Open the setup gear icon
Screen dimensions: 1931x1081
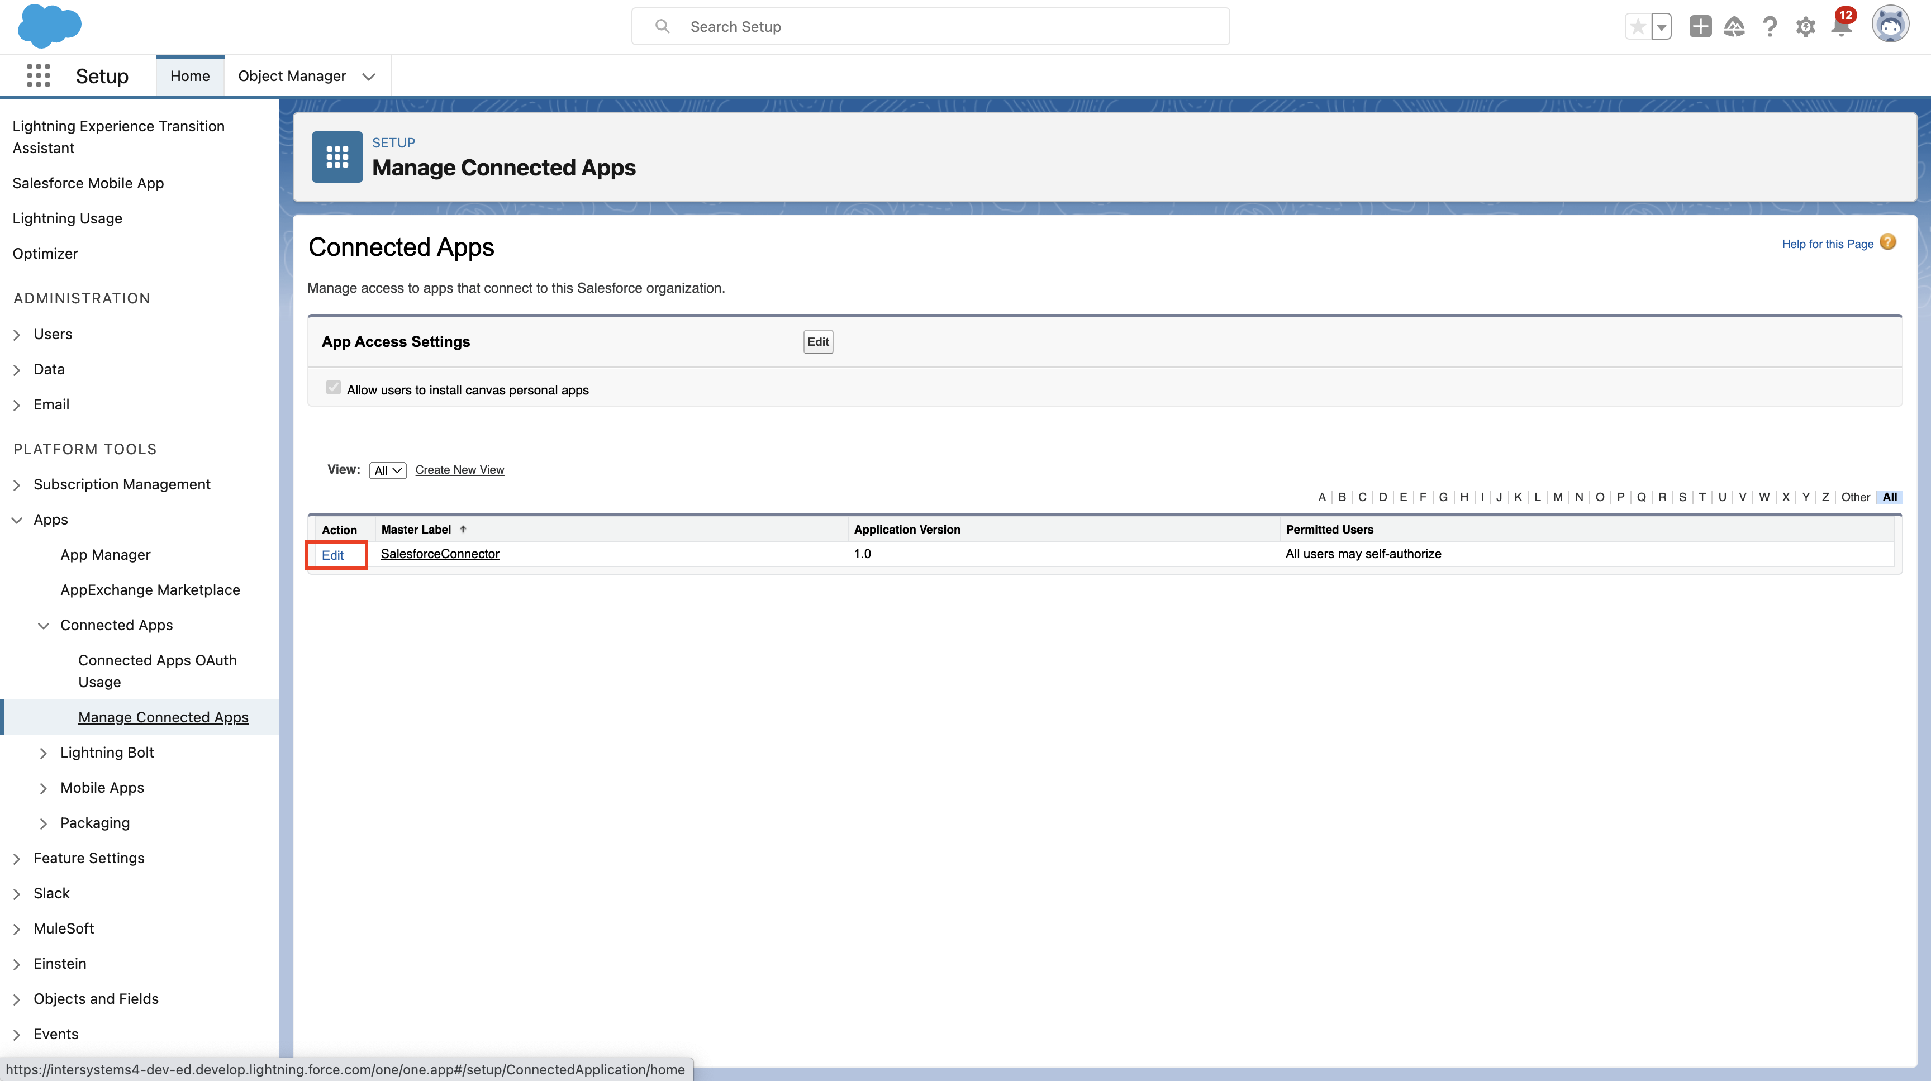pos(1805,27)
